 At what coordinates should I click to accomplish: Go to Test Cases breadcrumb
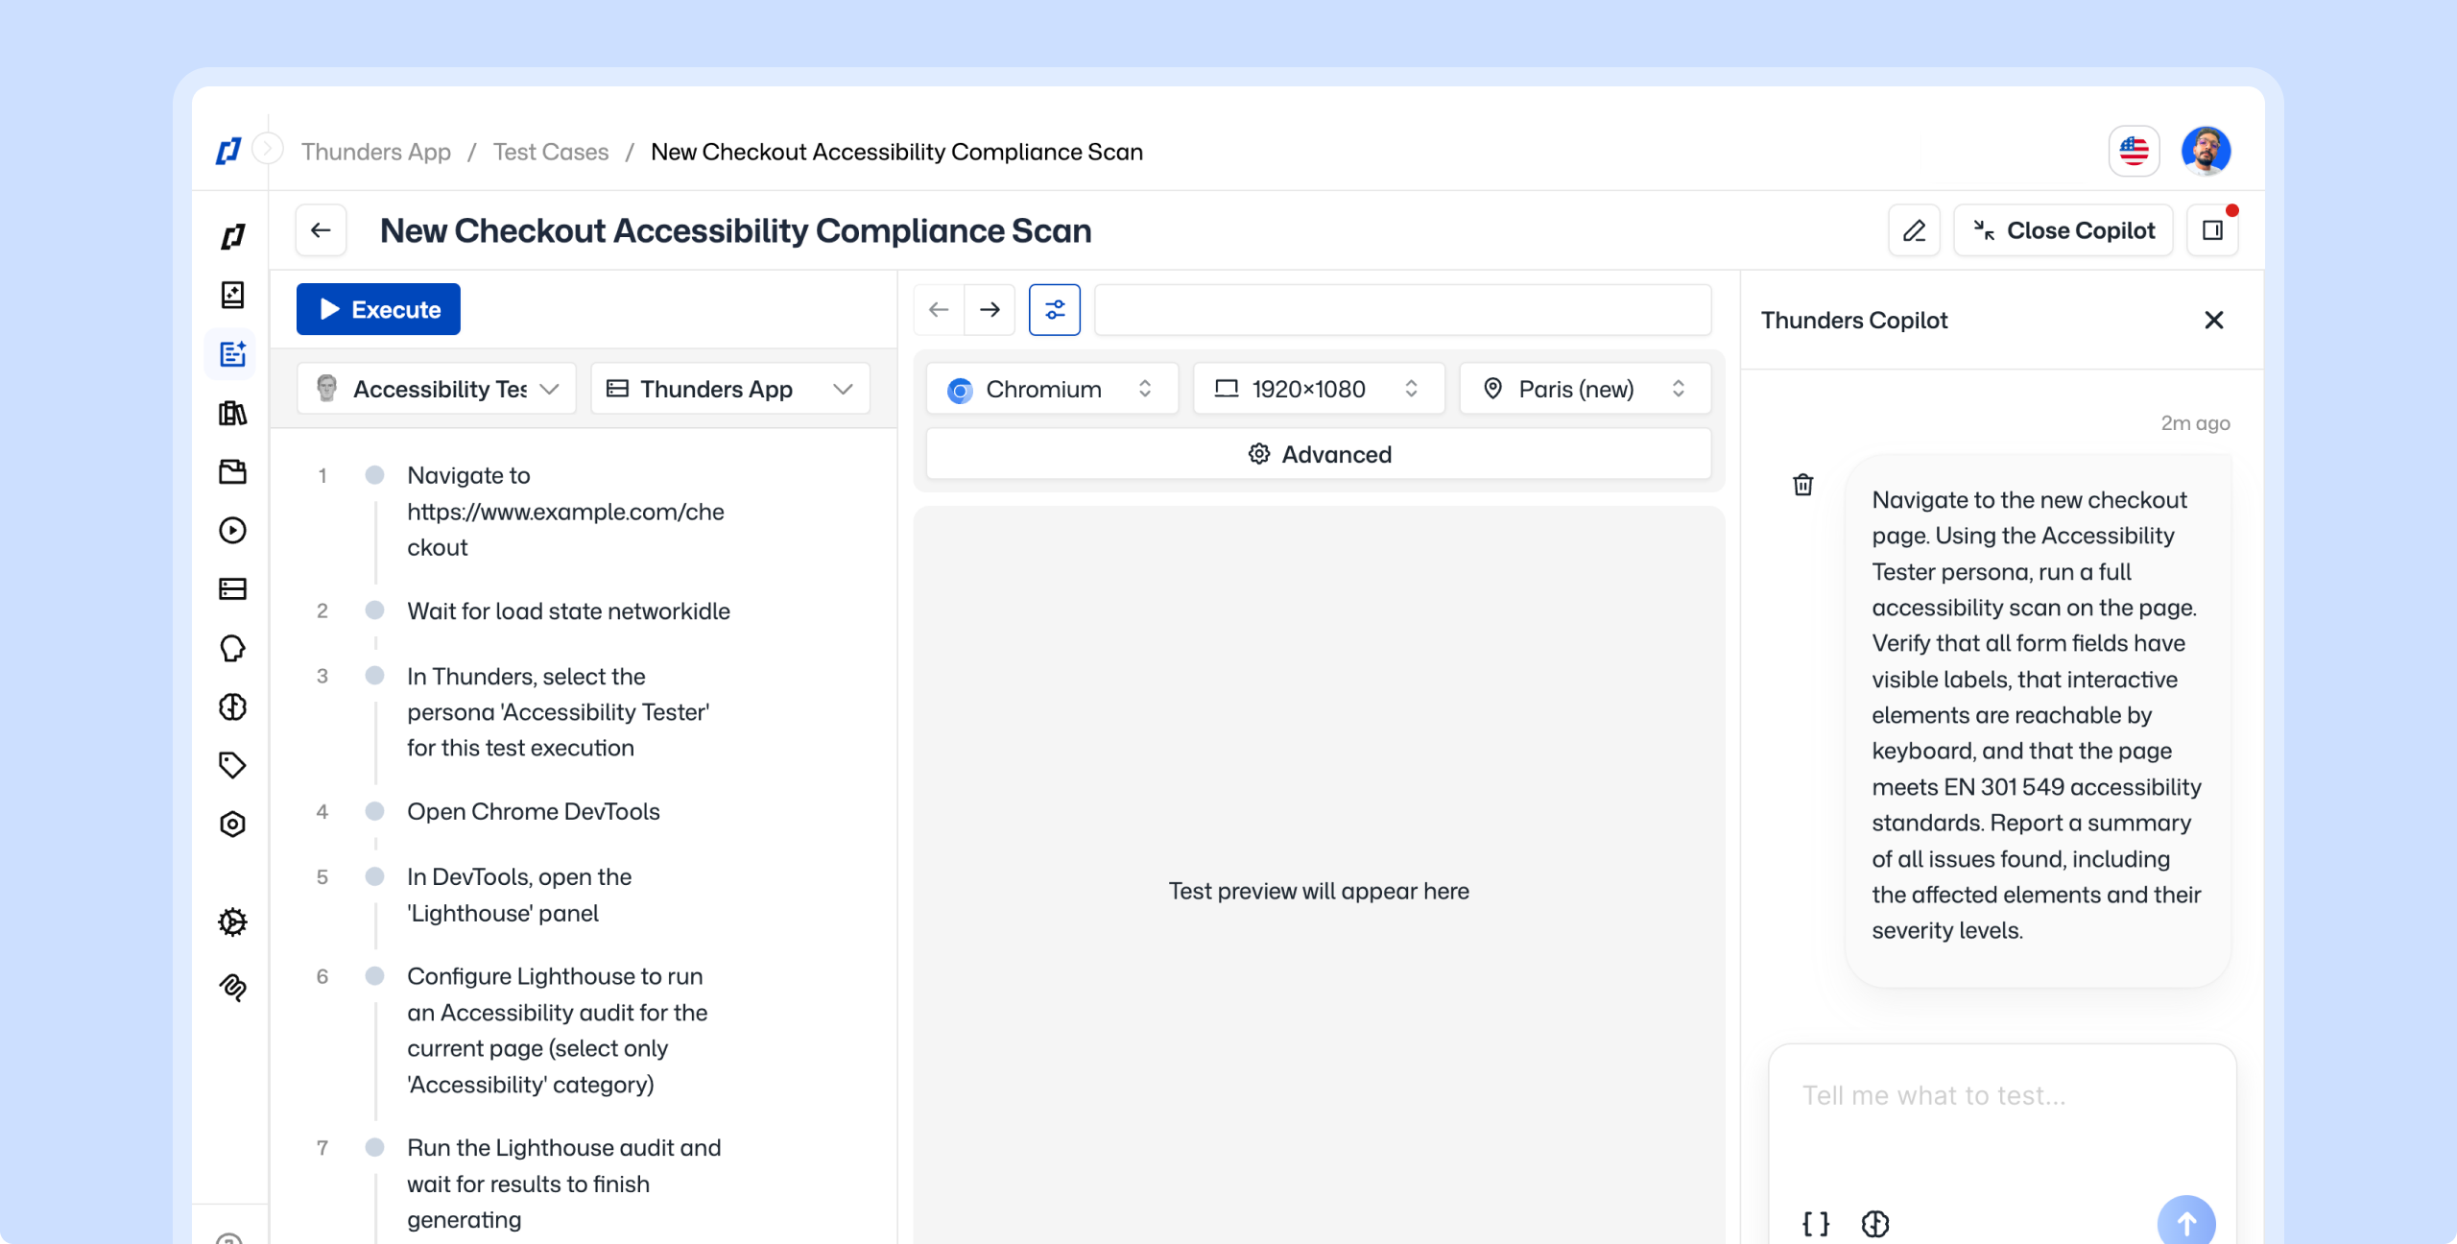[550, 152]
